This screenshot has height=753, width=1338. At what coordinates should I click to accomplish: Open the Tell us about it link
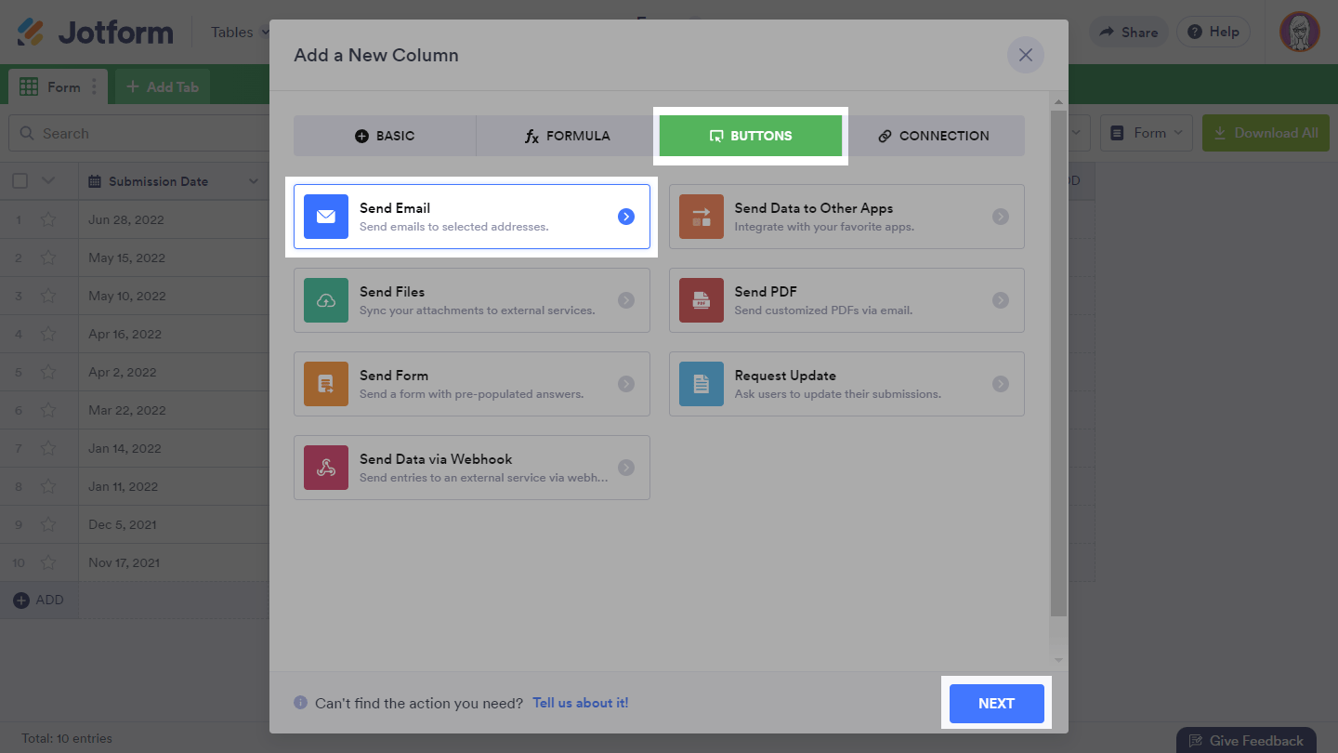point(580,703)
